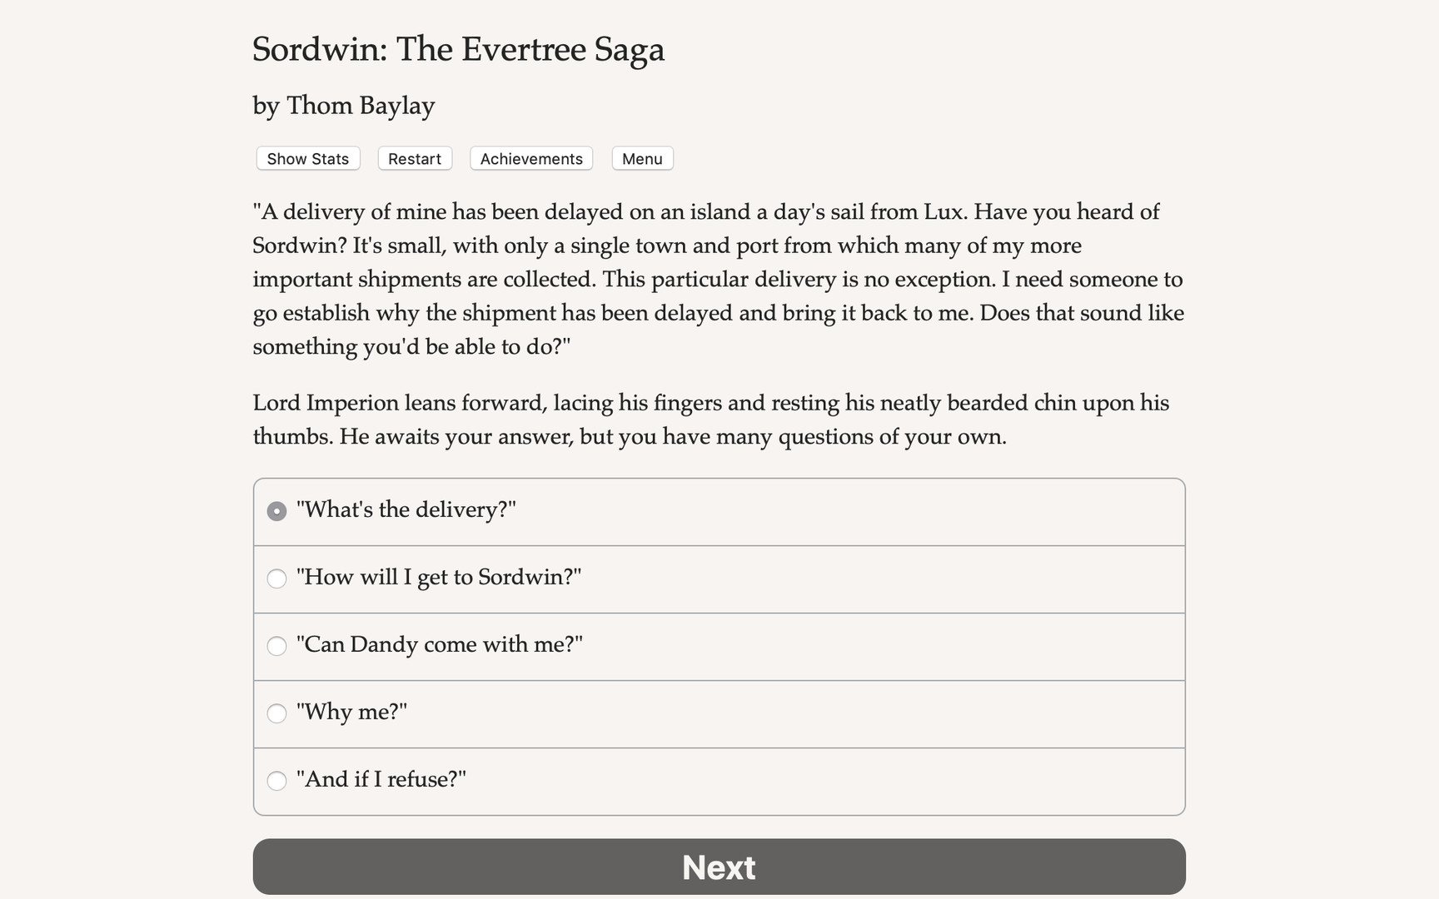Select the "Why me?" option
The width and height of the screenshot is (1439, 899).
351,713
